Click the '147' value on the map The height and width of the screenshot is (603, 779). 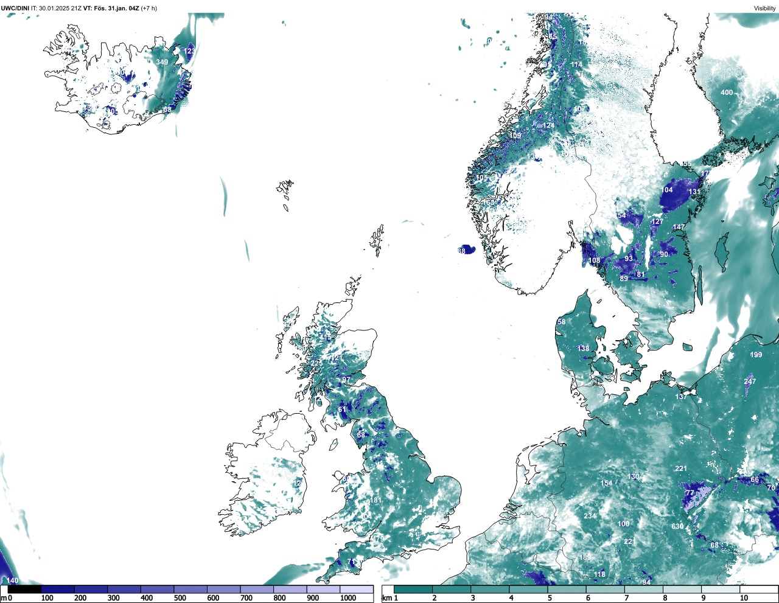pos(679,227)
